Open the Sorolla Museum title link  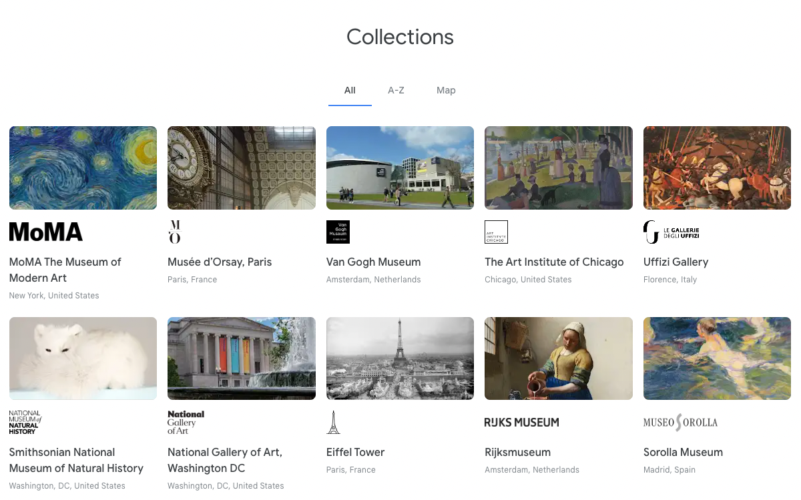683,452
